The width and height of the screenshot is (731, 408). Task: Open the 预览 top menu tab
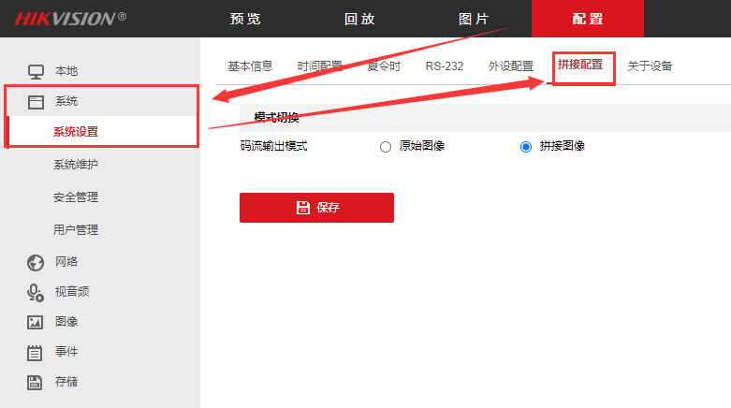245,19
